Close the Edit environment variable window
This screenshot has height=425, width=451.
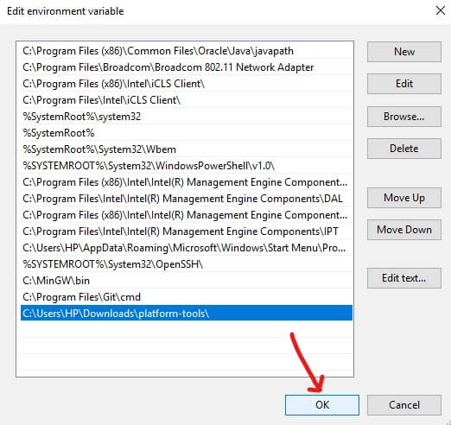tap(441, 11)
